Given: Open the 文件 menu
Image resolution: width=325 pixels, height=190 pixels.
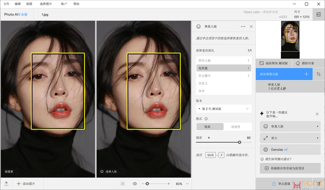Looking at the screenshot, I should pyautogui.click(x=6, y=4).
